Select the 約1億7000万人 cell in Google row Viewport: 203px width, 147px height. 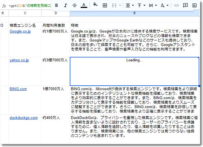(x=56, y=43)
